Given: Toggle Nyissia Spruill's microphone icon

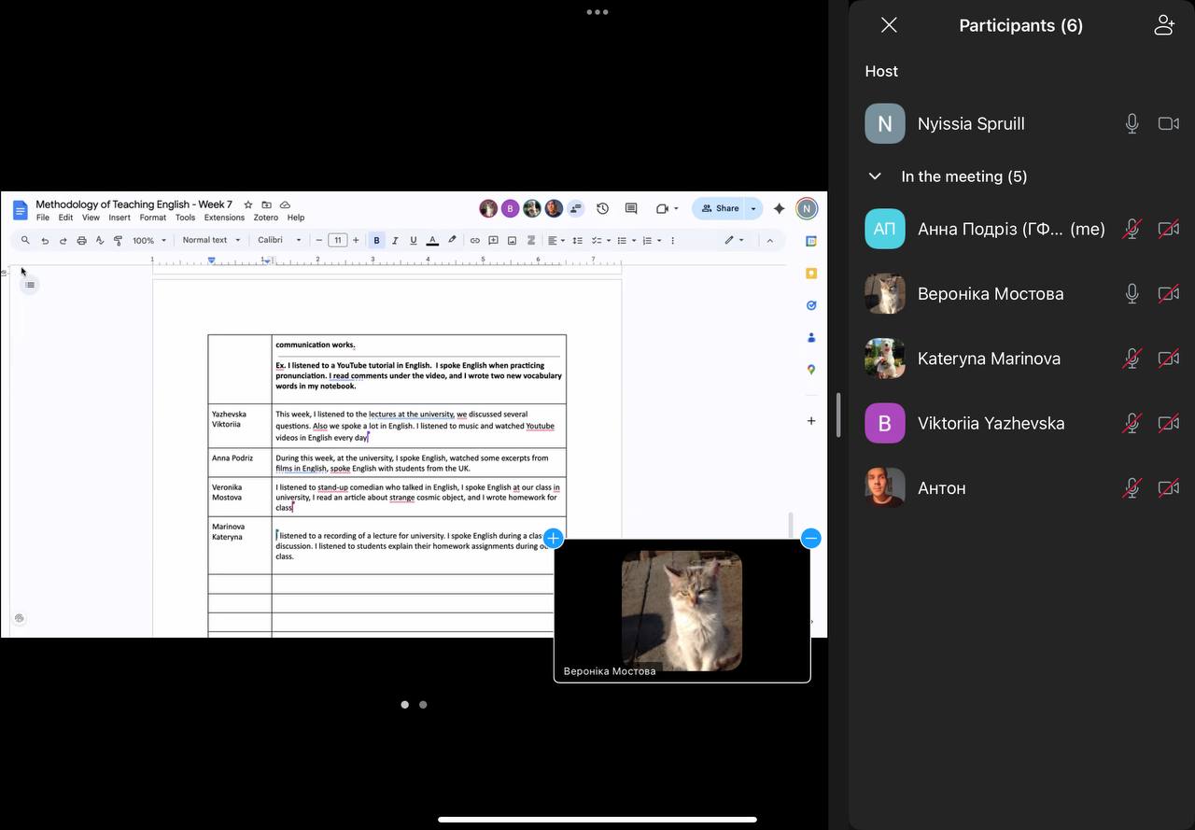Looking at the screenshot, I should 1132,123.
